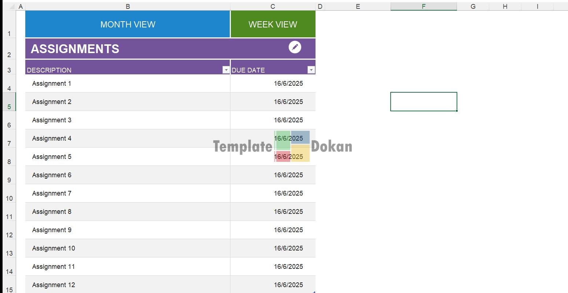This screenshot has height=293, width=568.
Task: Select column G header
Action: (473, 6)
